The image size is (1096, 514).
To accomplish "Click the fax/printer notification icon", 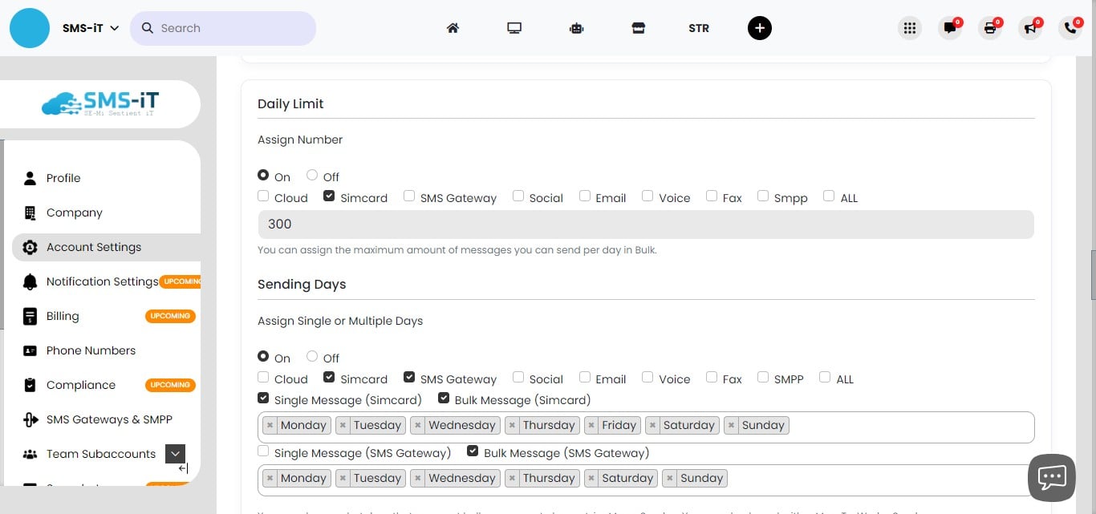I will point(990,27).
